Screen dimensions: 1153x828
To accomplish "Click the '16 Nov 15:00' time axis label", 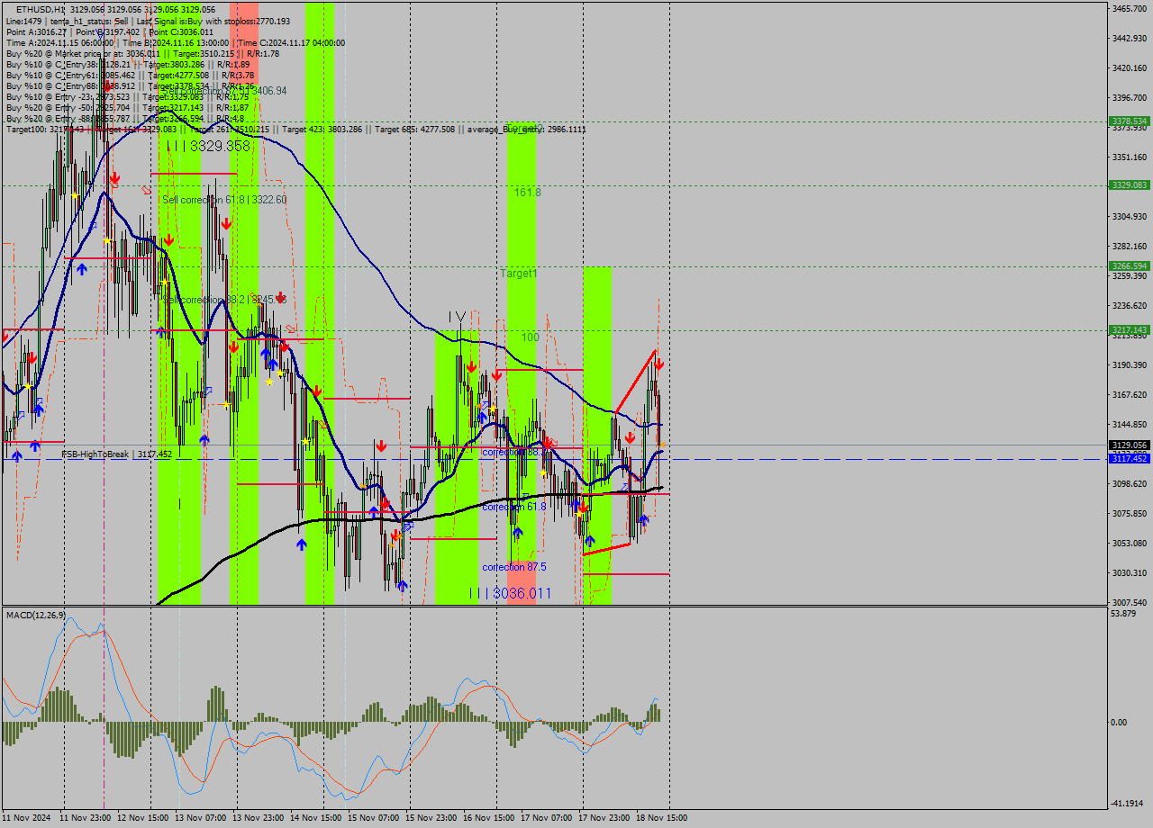I will point(488,818).
